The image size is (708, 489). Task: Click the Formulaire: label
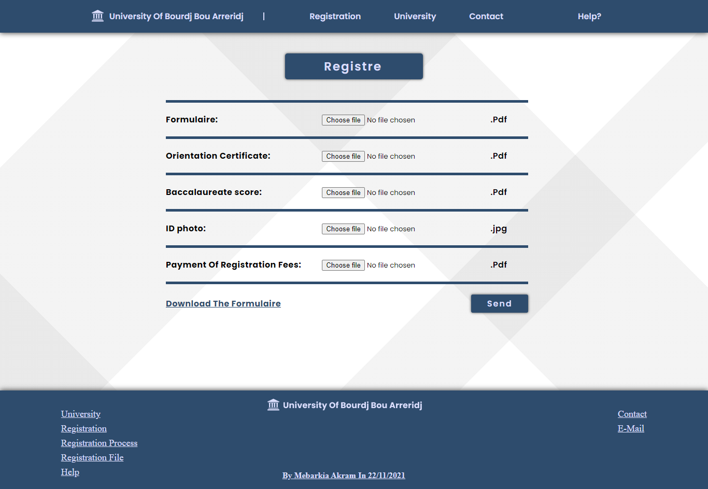click(x=192, y=119)
